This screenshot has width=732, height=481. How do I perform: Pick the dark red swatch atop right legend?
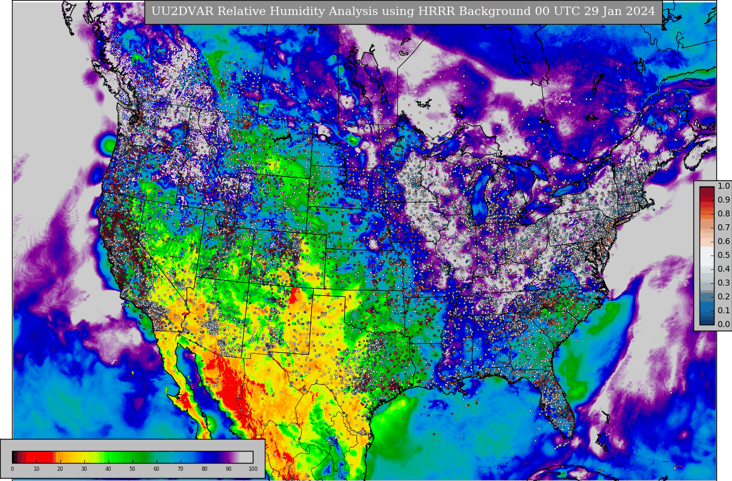pos(707,192)
